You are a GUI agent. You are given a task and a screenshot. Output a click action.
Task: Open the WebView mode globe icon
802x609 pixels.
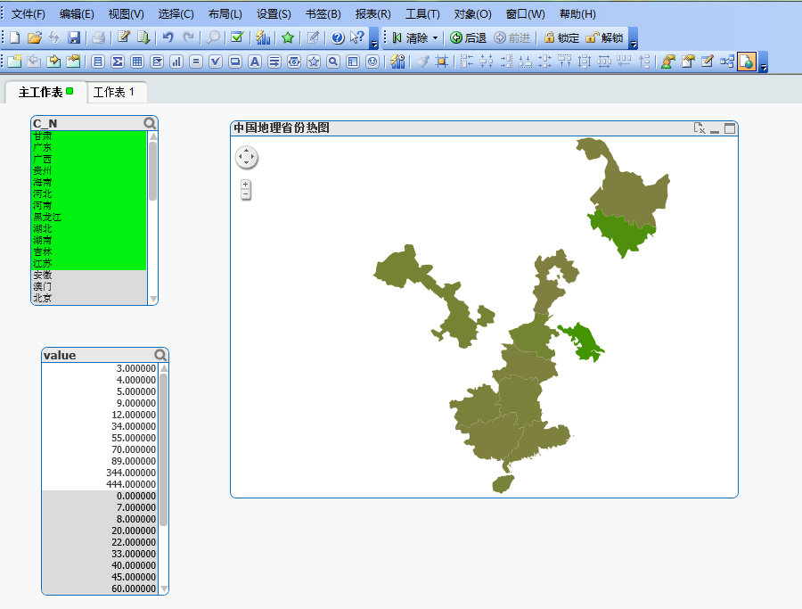click(x=747, y=62)
